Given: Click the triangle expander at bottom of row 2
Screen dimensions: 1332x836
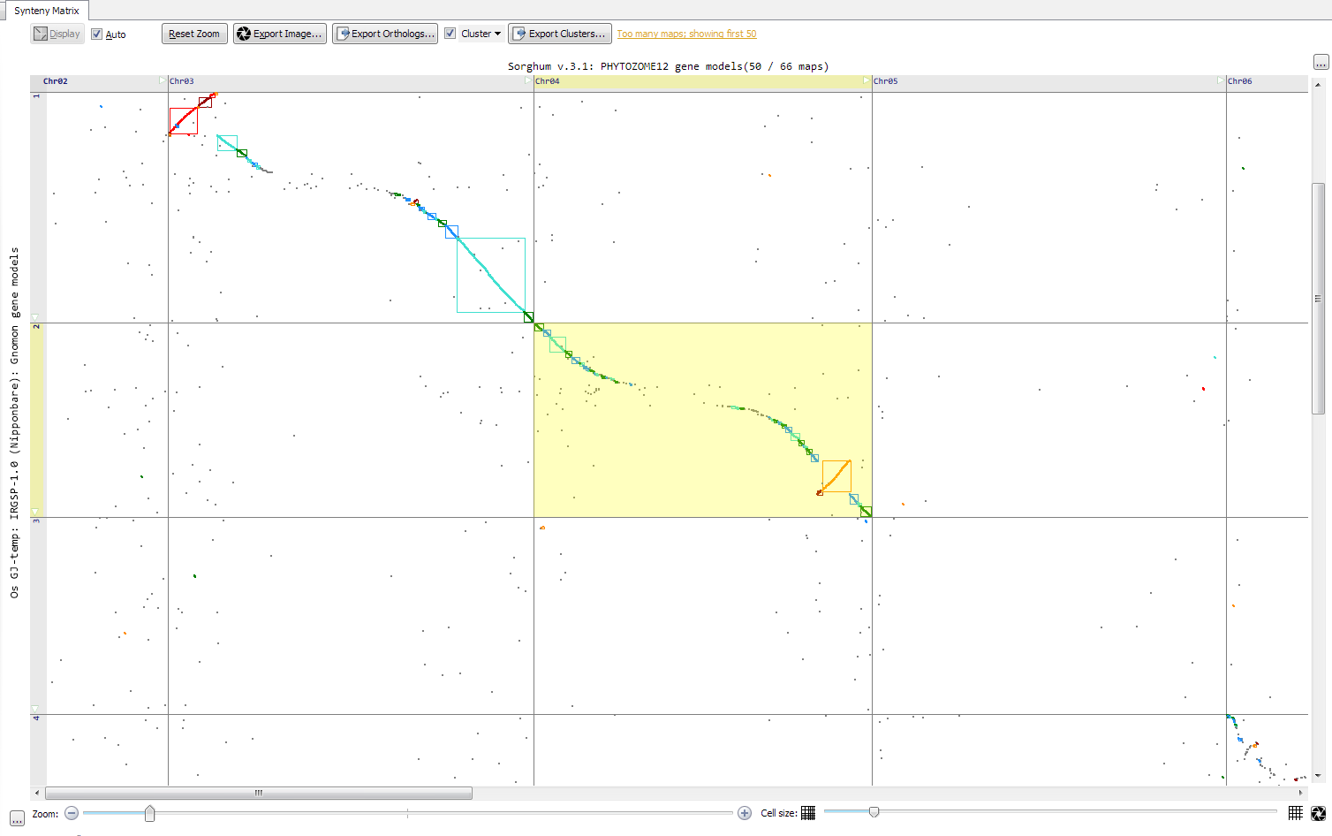Looking at the screenshot, I should (35, 512).
